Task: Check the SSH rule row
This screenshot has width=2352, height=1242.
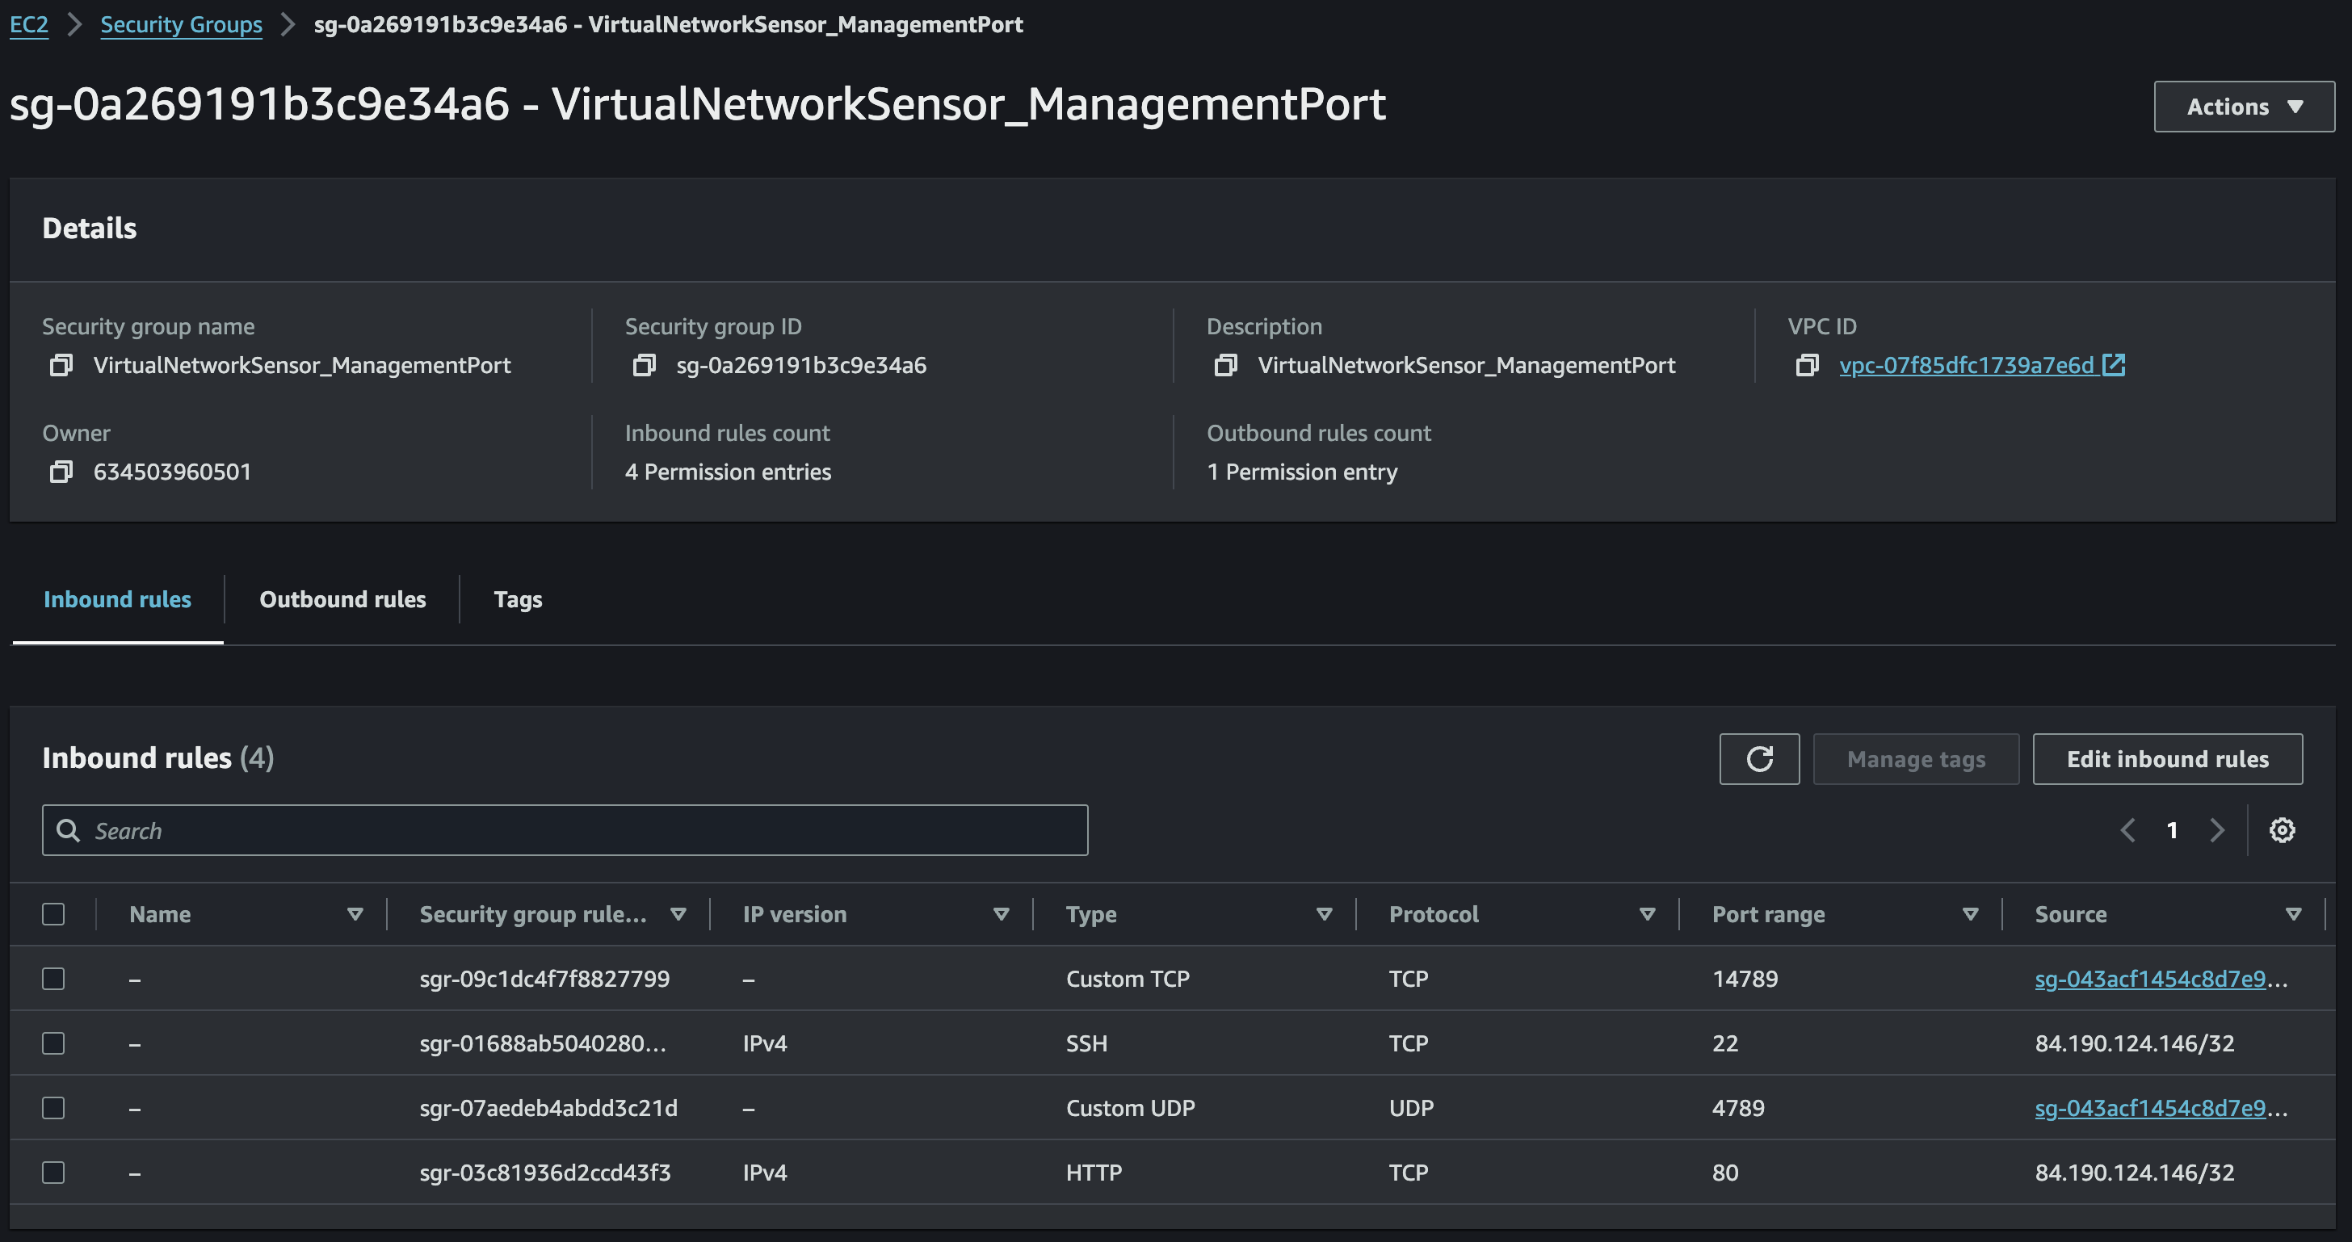Action: tap(54, 1043)
